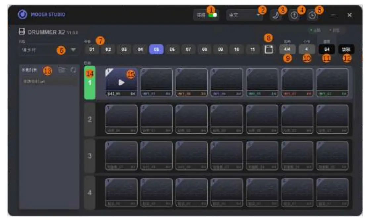Click the tempo value 54 field
366x220 pixels.
click(x=326, y=49)
